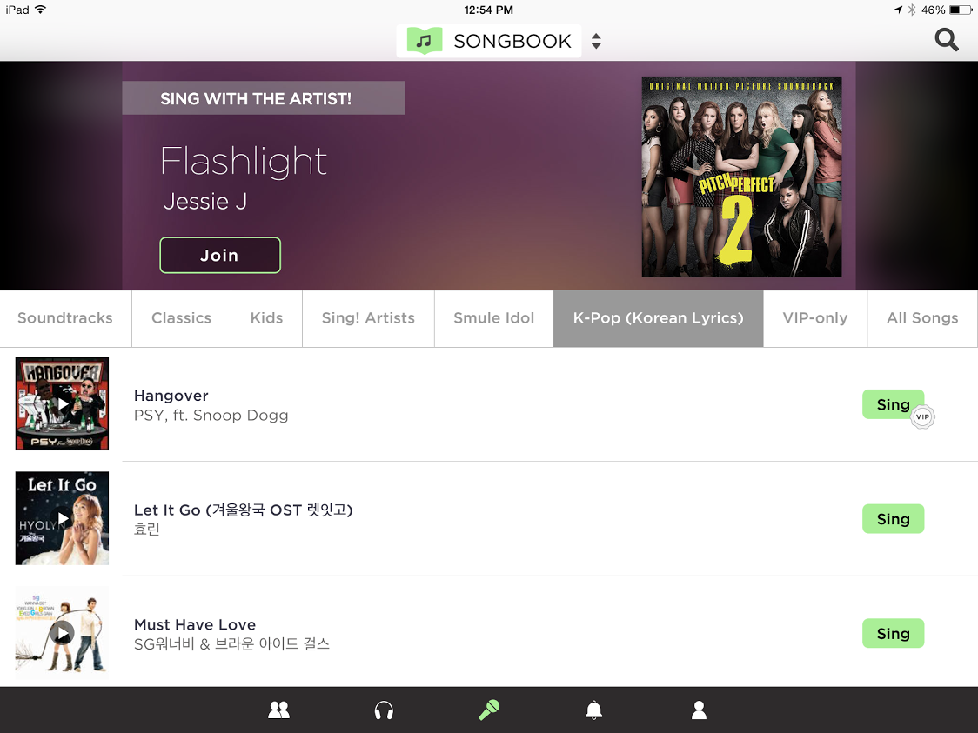Open the friends icon in bottom bar

click(x=278, y=710)
